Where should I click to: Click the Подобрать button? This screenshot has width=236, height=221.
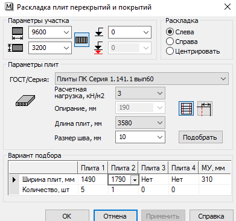tap(200, 137)
